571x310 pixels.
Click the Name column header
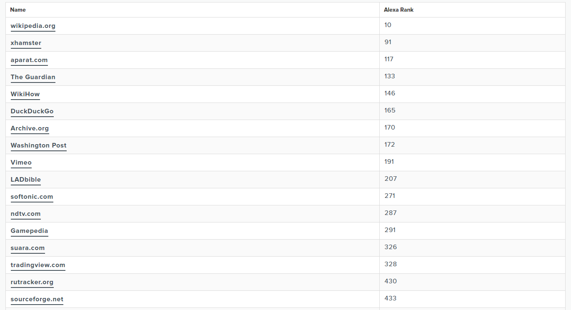pyautogui.click(x=18, y=10)
